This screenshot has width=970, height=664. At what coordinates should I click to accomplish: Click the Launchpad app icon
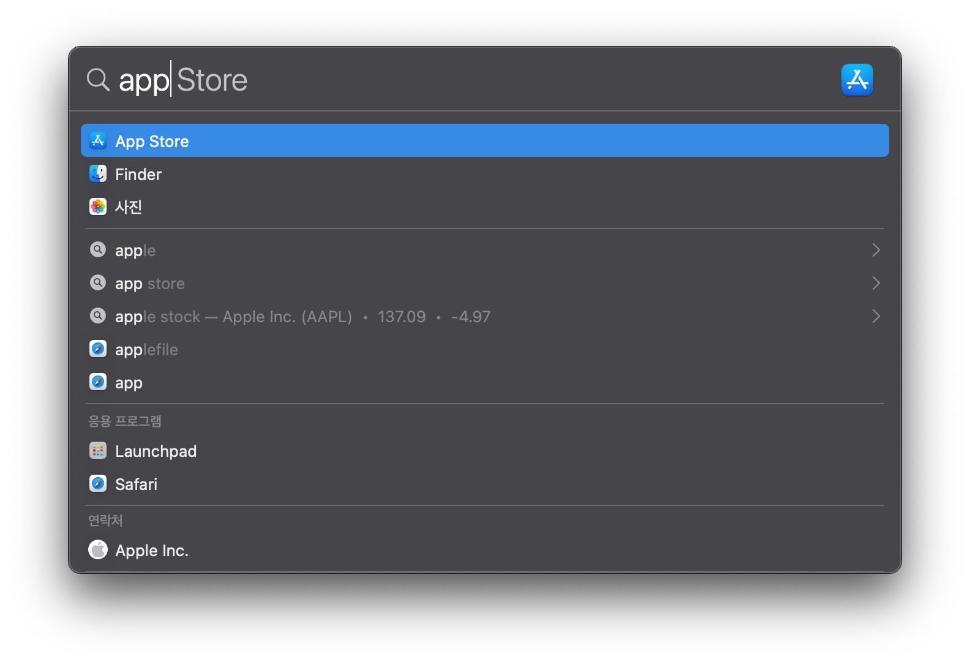tap(98, 451)
